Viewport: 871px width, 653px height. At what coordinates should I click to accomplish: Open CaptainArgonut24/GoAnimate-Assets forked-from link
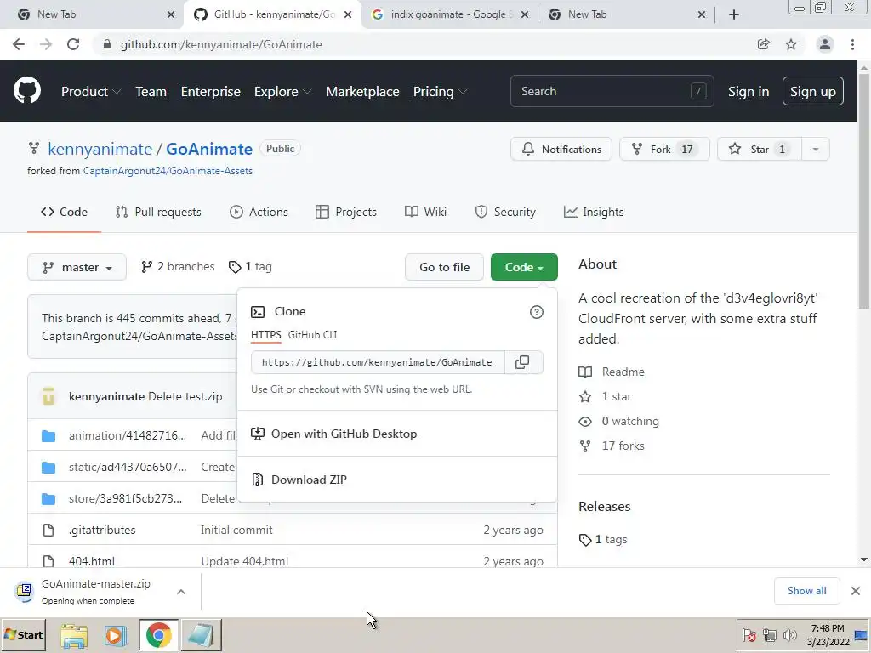pos(168,171)
